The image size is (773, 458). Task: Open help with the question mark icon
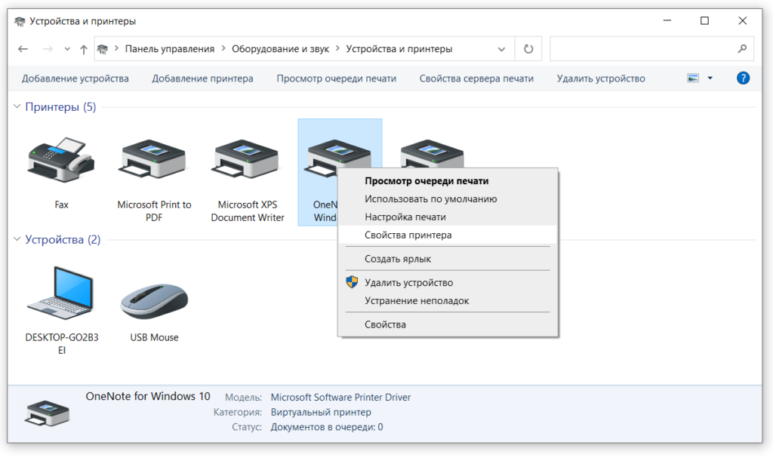[743, 78]
